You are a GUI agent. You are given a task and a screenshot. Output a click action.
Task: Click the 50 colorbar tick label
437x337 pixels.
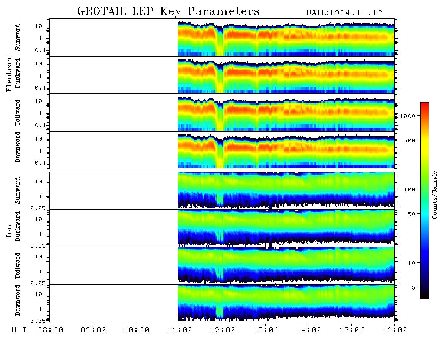point(411,214)
